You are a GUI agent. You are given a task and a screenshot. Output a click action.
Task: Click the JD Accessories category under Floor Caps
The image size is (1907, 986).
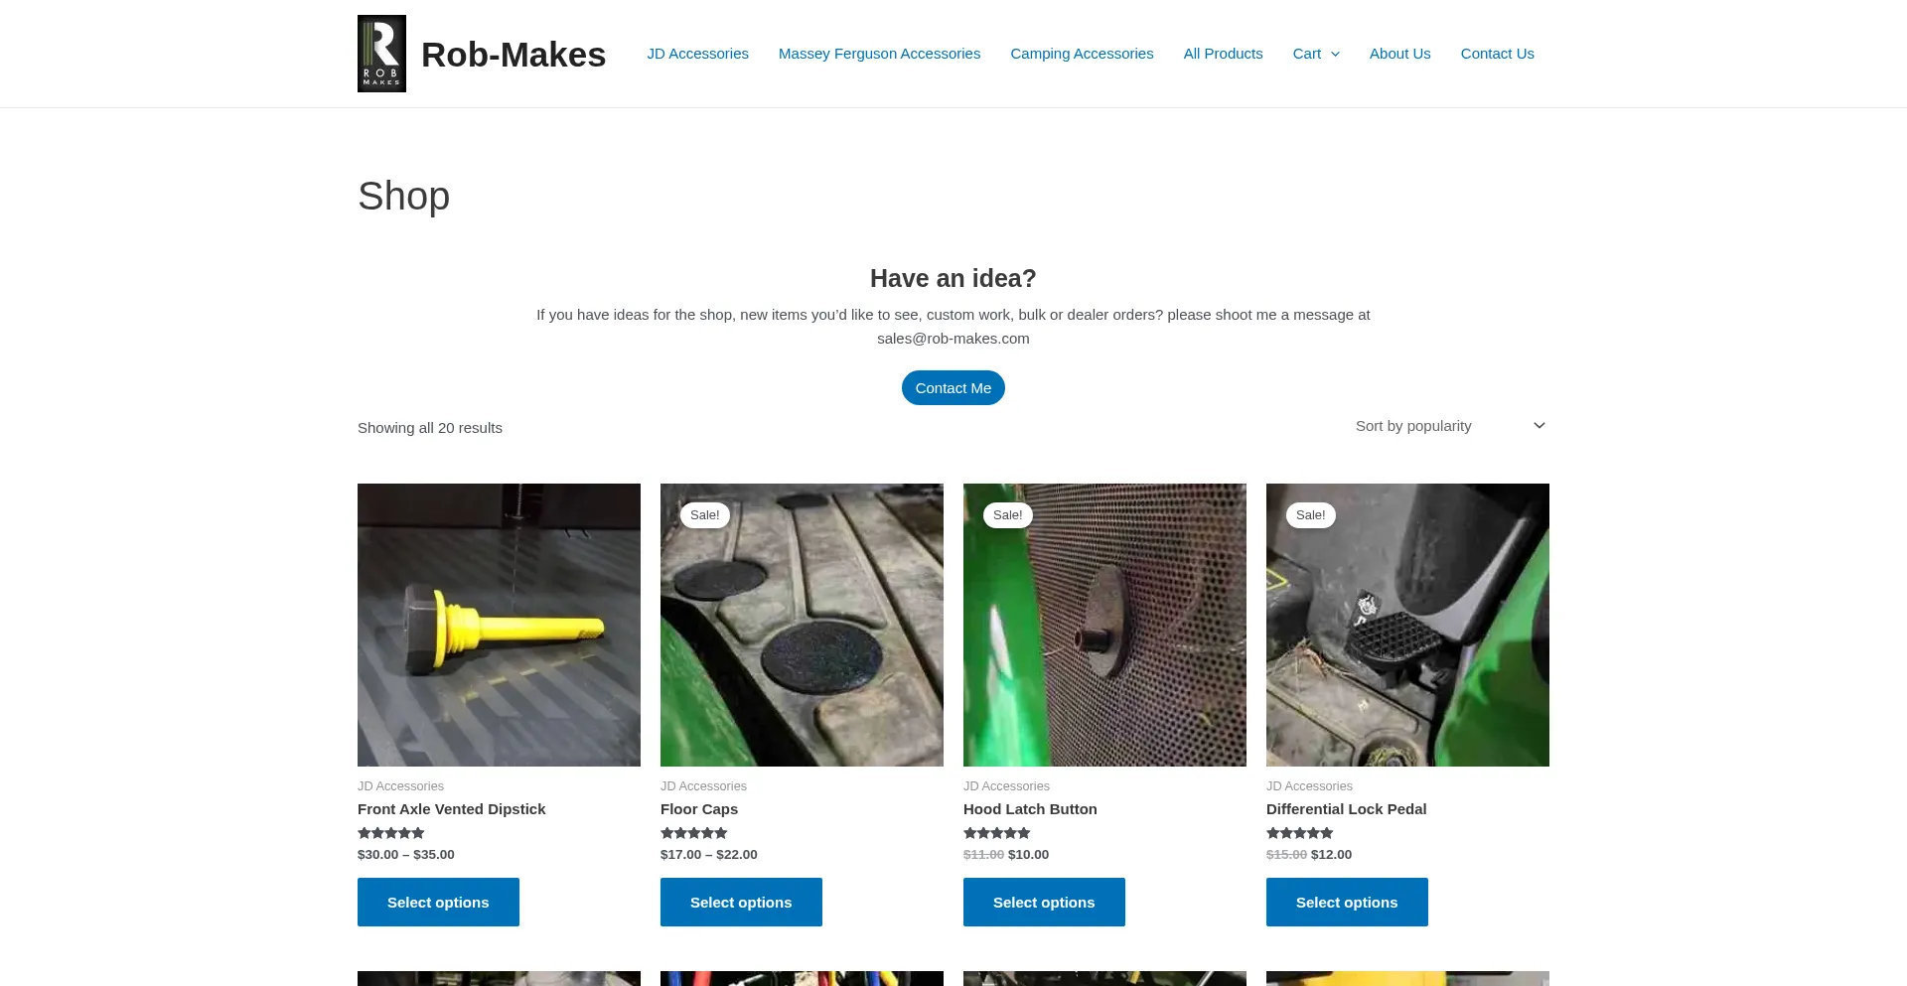(x=703, y=785)
